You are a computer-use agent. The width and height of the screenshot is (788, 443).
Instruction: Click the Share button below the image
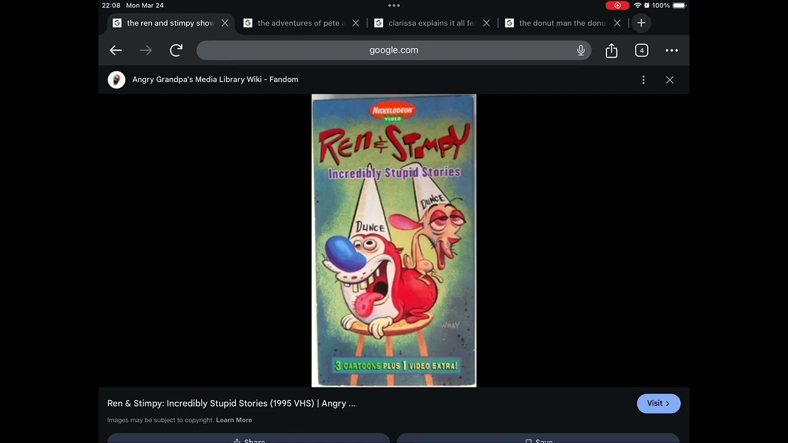pos(249,439)
